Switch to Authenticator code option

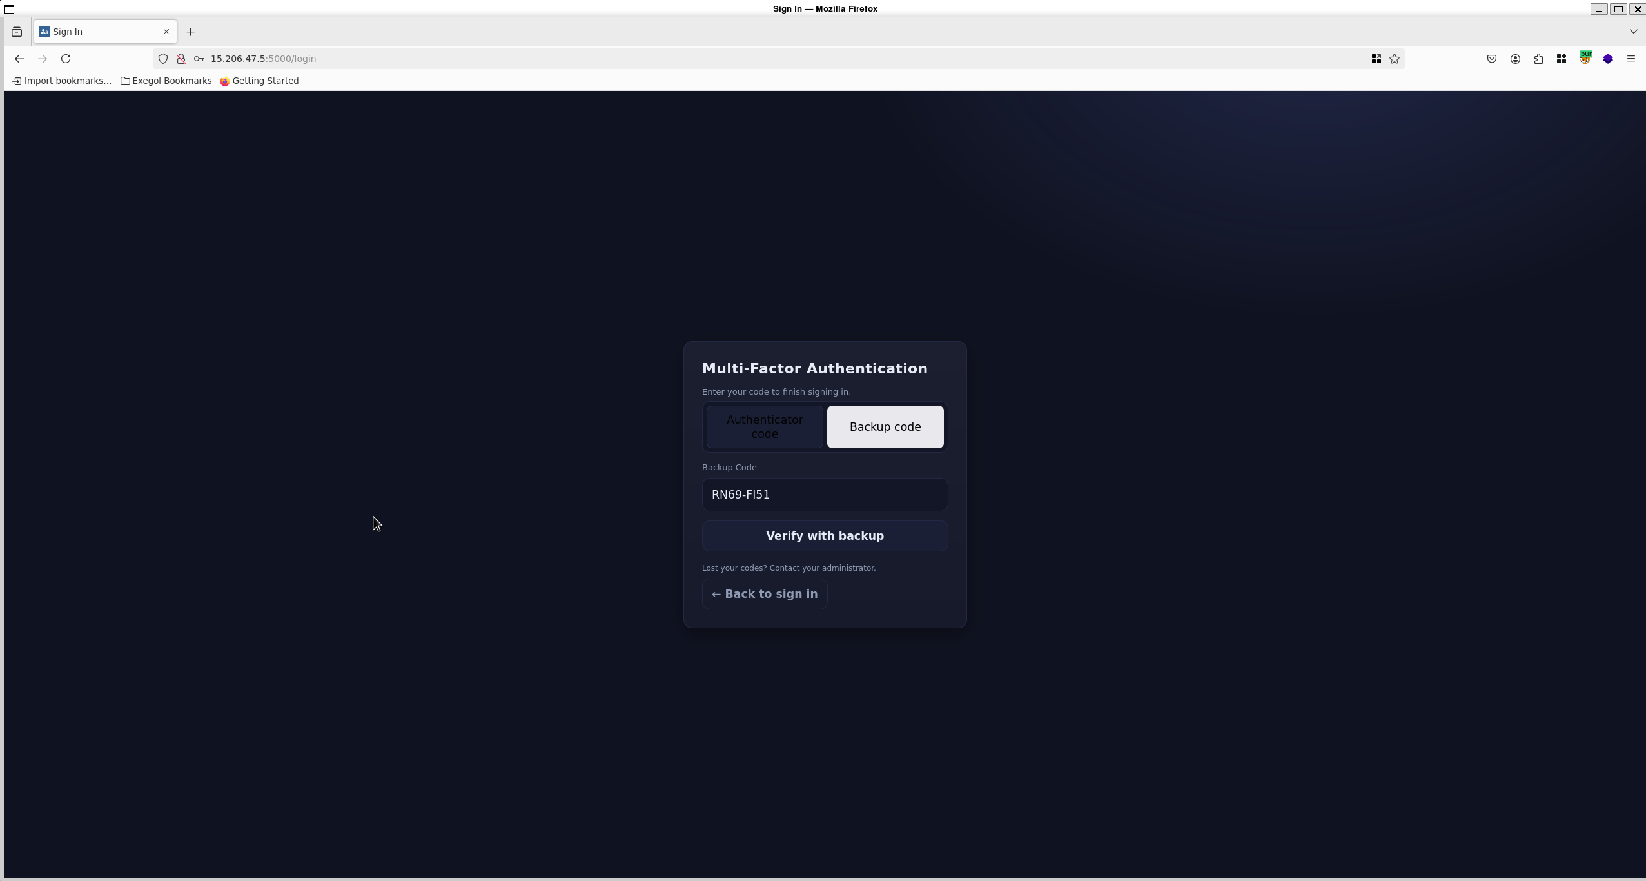pos(764,427)
